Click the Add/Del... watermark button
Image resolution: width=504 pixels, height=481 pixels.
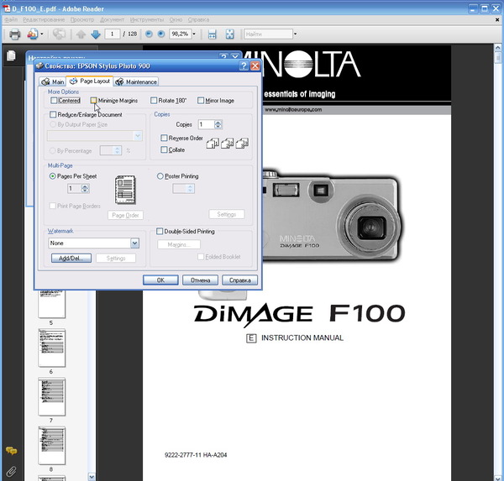click(71, 258)
